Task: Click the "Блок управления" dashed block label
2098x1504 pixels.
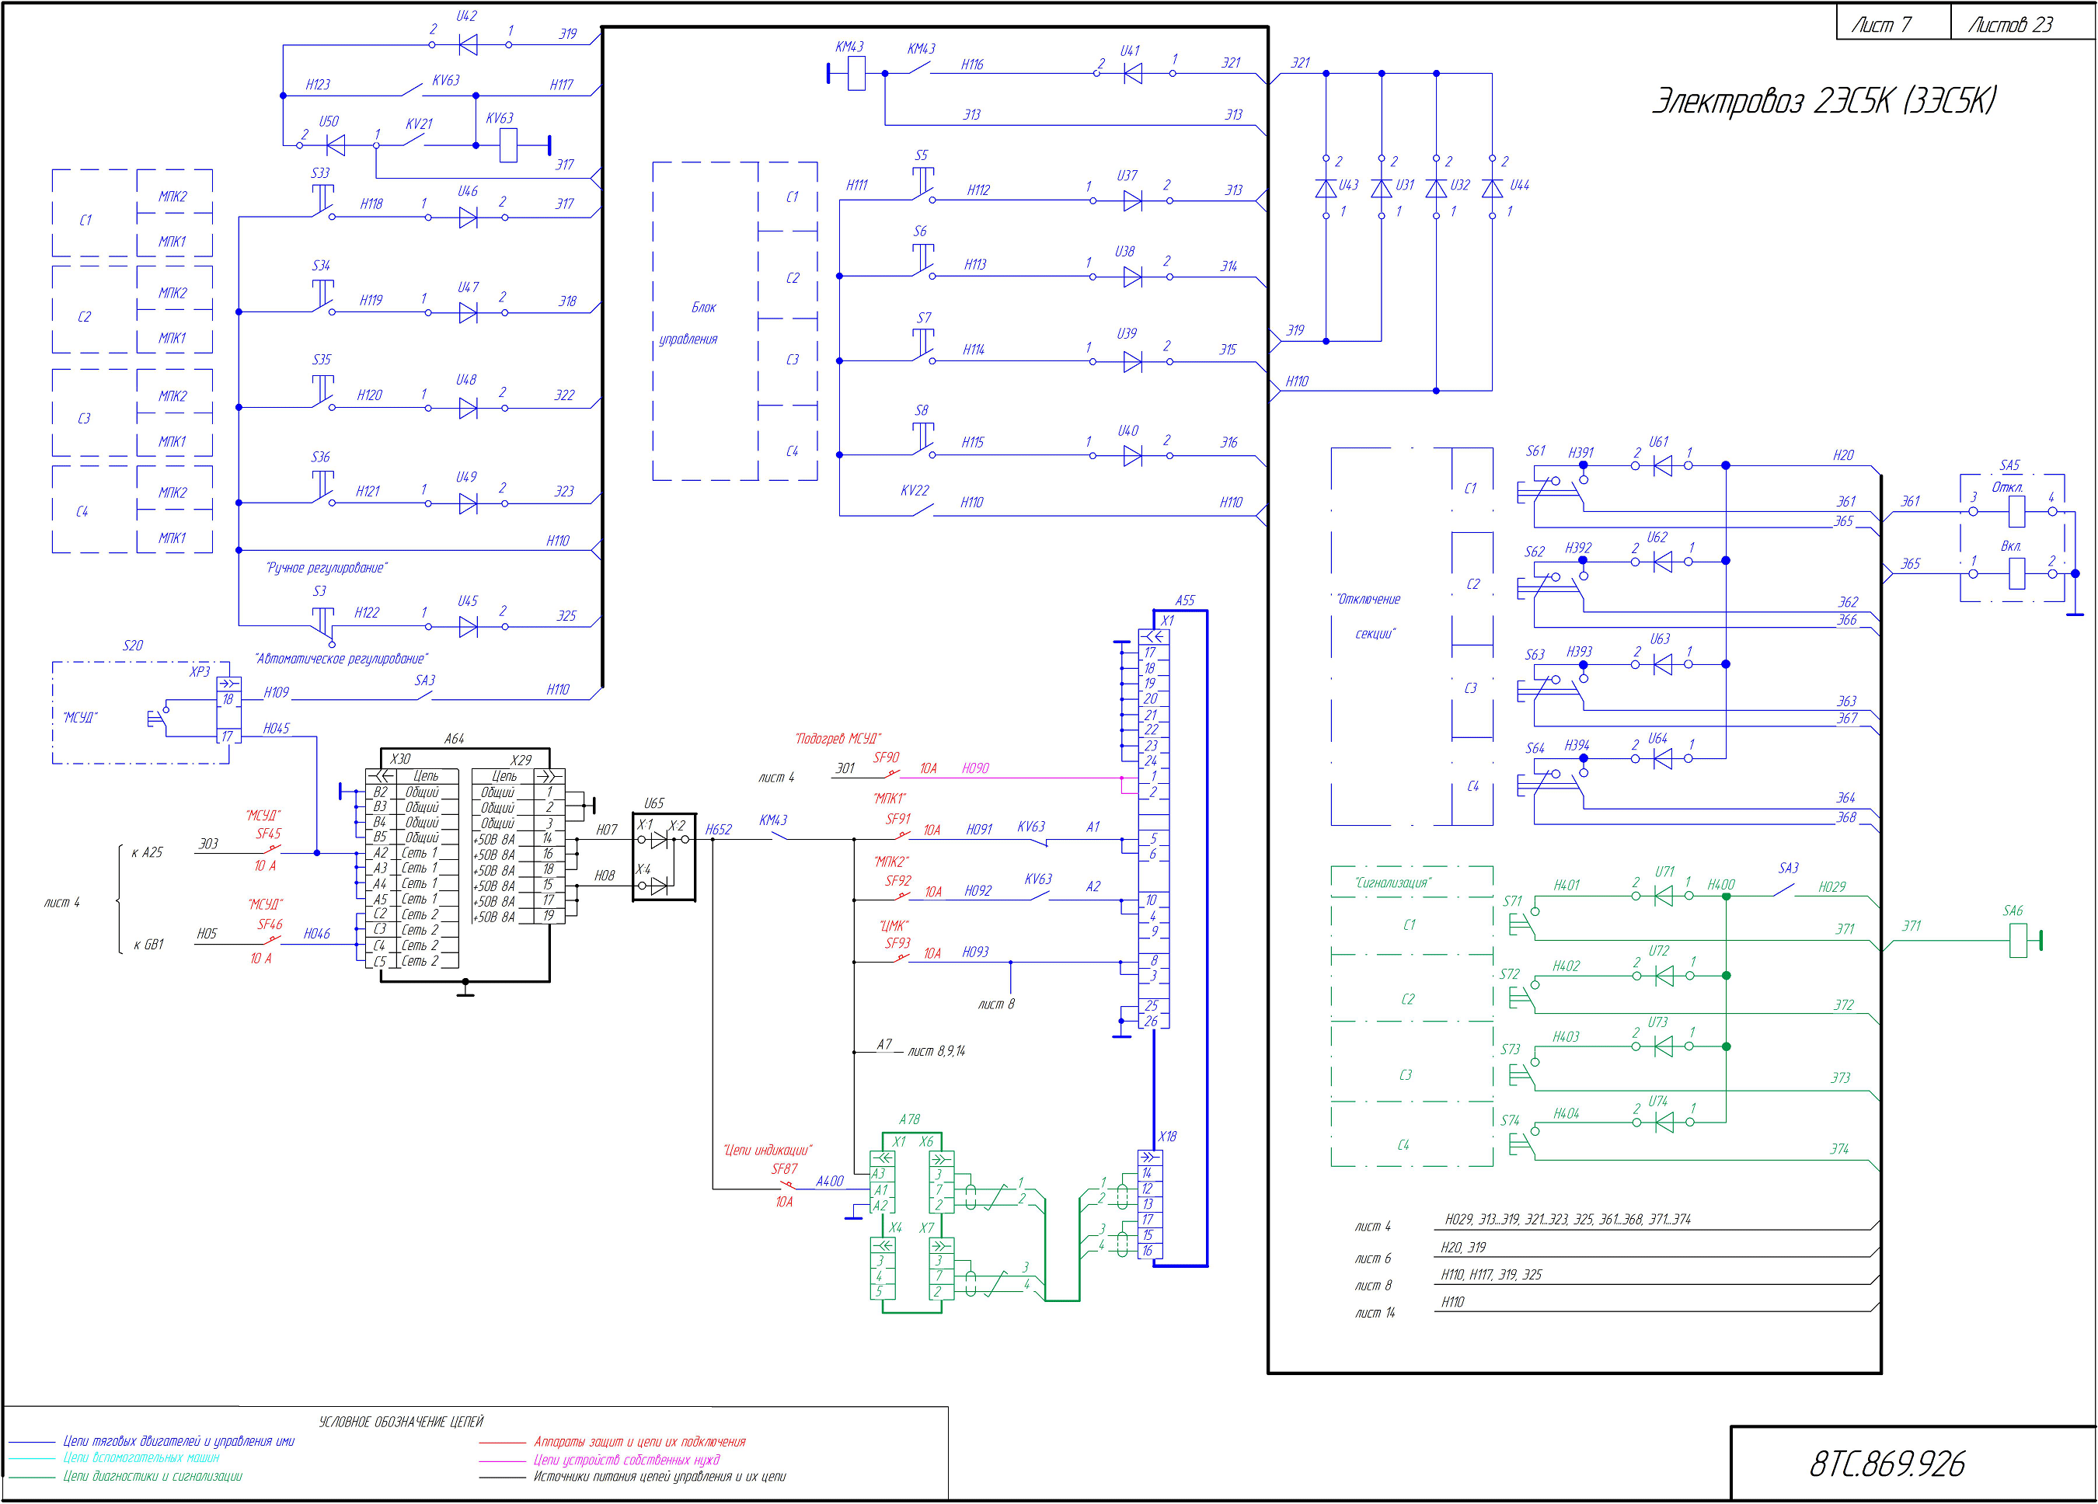Action: click(x=688, y=323)
